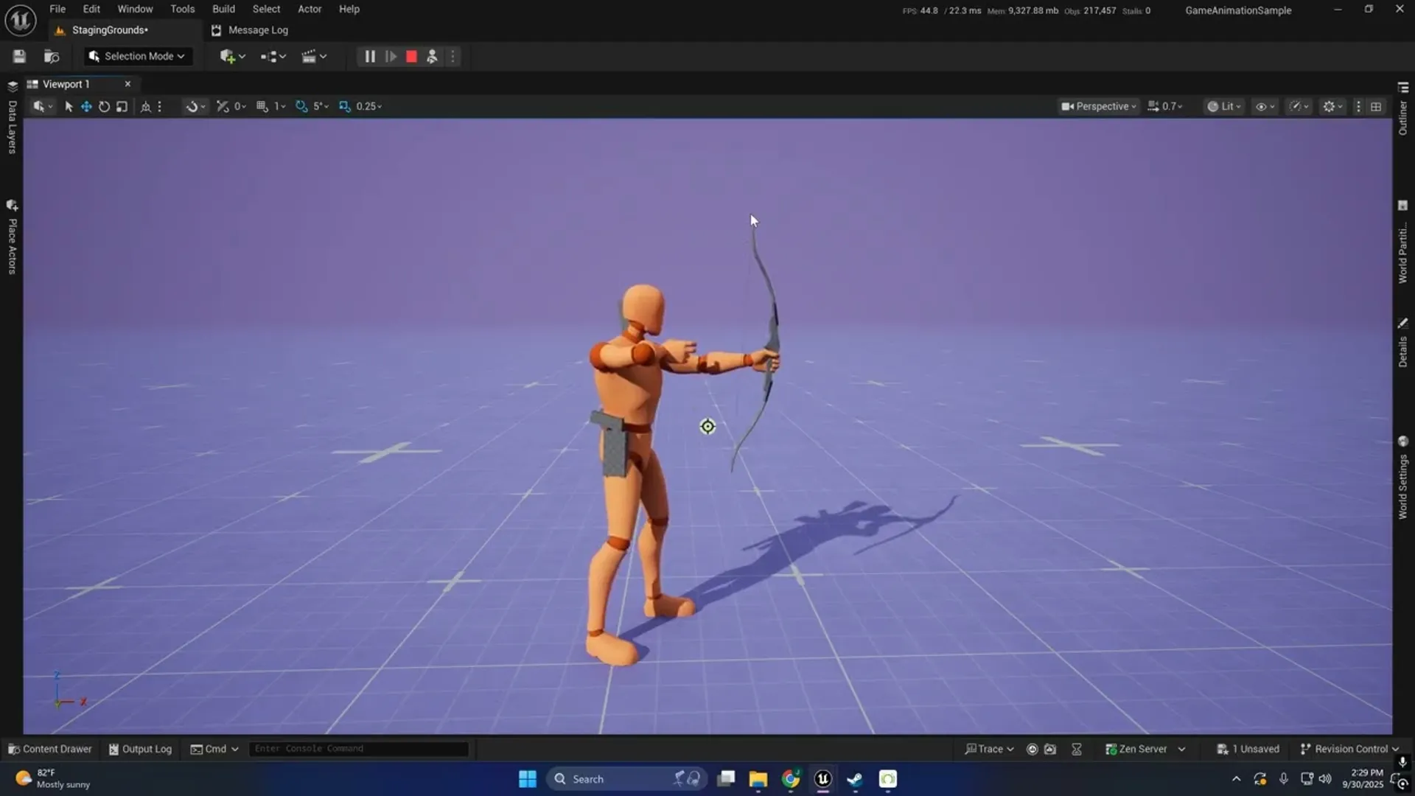This screenshot has width=1415, height=796.
Task: Select the Move tool in viewport toolbar
Action: coord(85,106)
